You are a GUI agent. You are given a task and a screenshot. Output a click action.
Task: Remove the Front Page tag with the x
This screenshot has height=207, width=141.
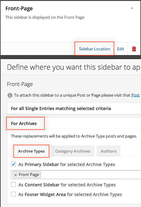(16, 175)
